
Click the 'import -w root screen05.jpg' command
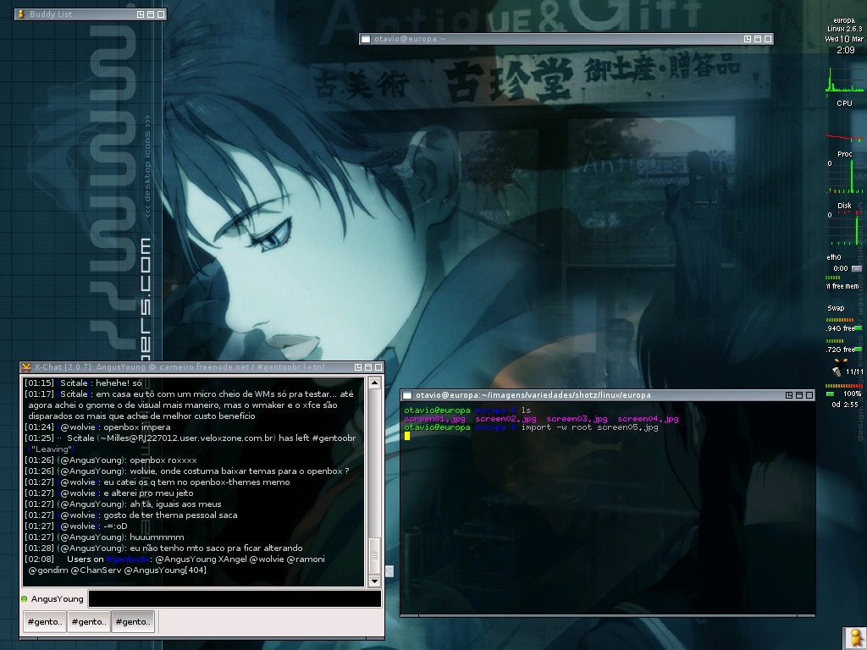[589, 427]
